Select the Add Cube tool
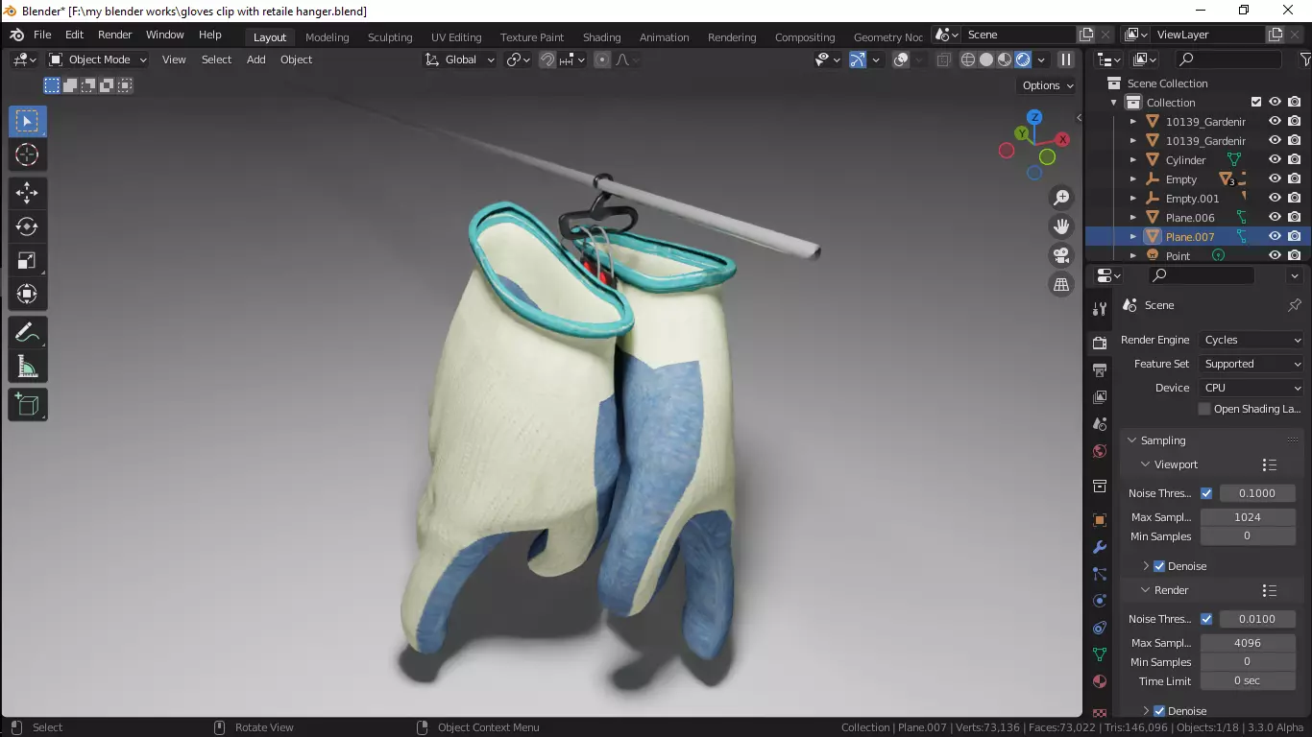Image resolution: width=1312 pixels, height=737 pixels. [27, 405]
